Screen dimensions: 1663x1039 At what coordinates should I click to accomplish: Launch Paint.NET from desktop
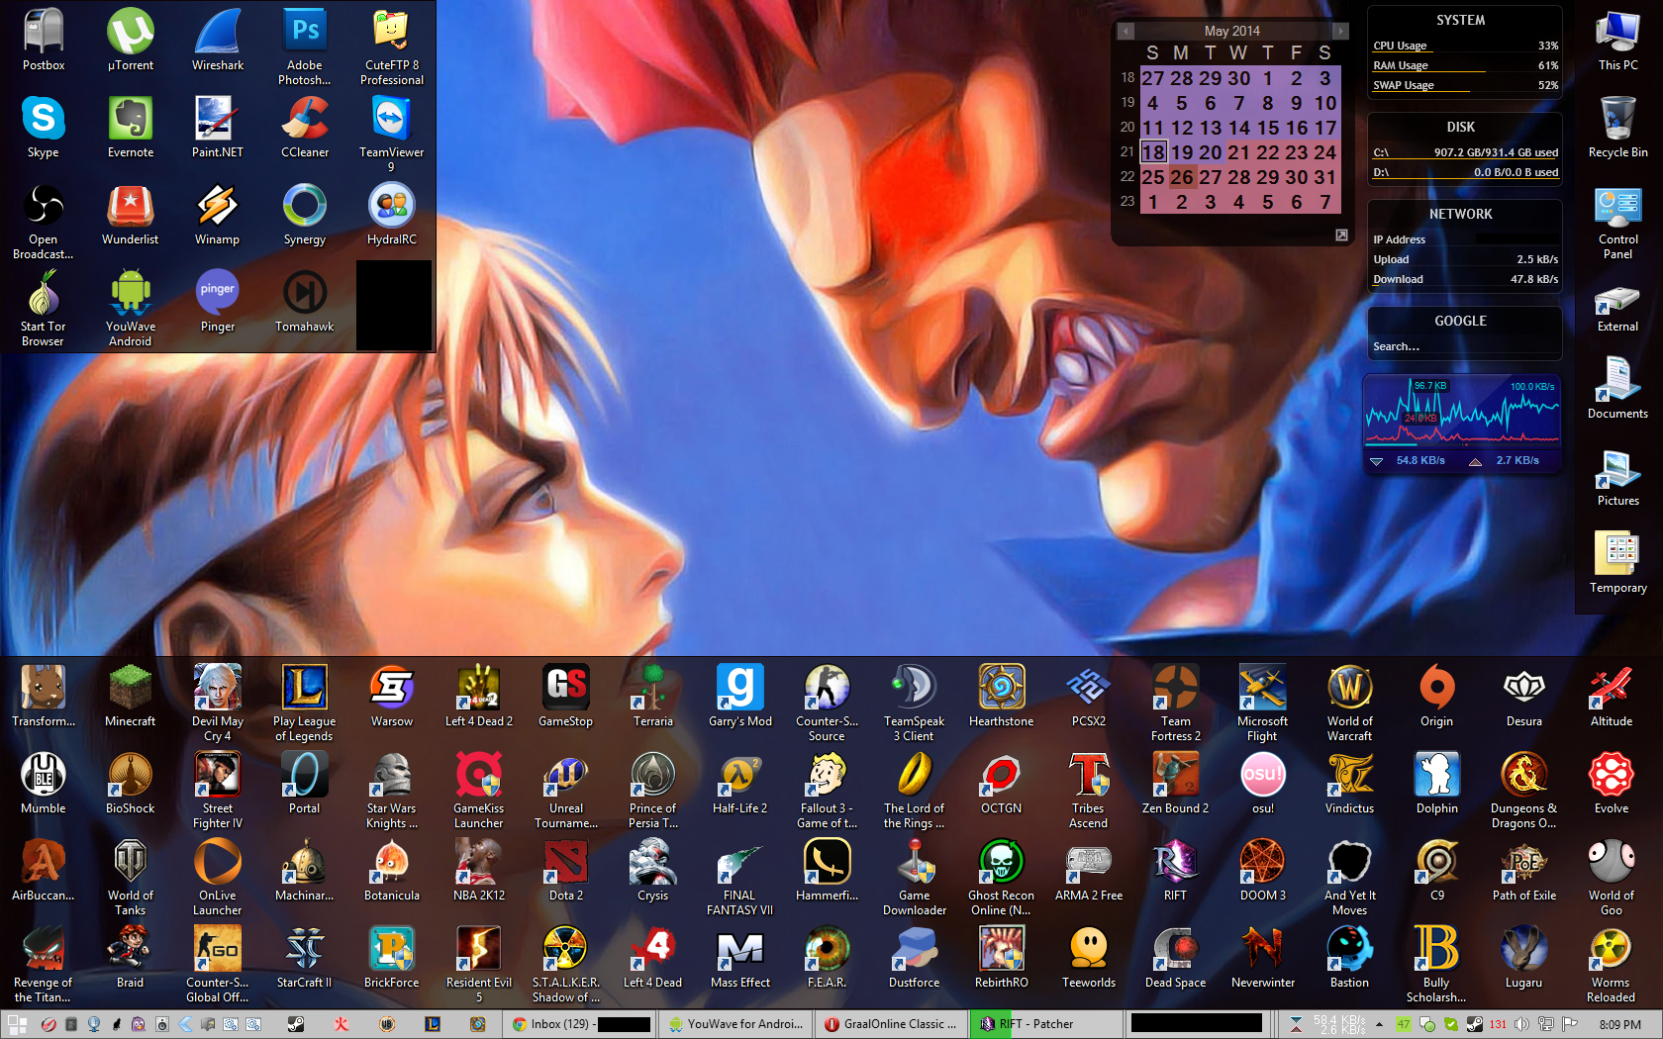tap(218, 127)
